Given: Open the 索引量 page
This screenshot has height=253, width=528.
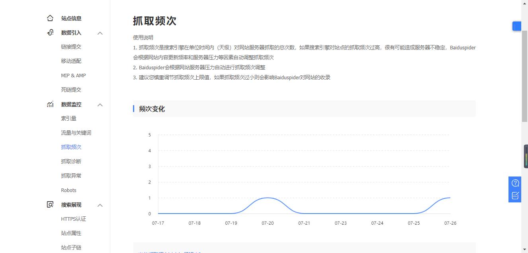Looking at the screenshot, I should [x=68, y=118].
